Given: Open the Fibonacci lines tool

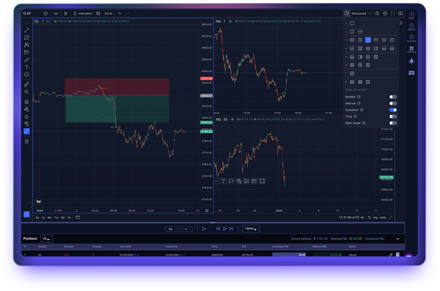Looking at the screenshot, I should [x=27, y=37].
